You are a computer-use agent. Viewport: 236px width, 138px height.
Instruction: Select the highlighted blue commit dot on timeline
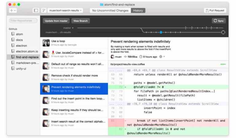(x=161, y=32)
